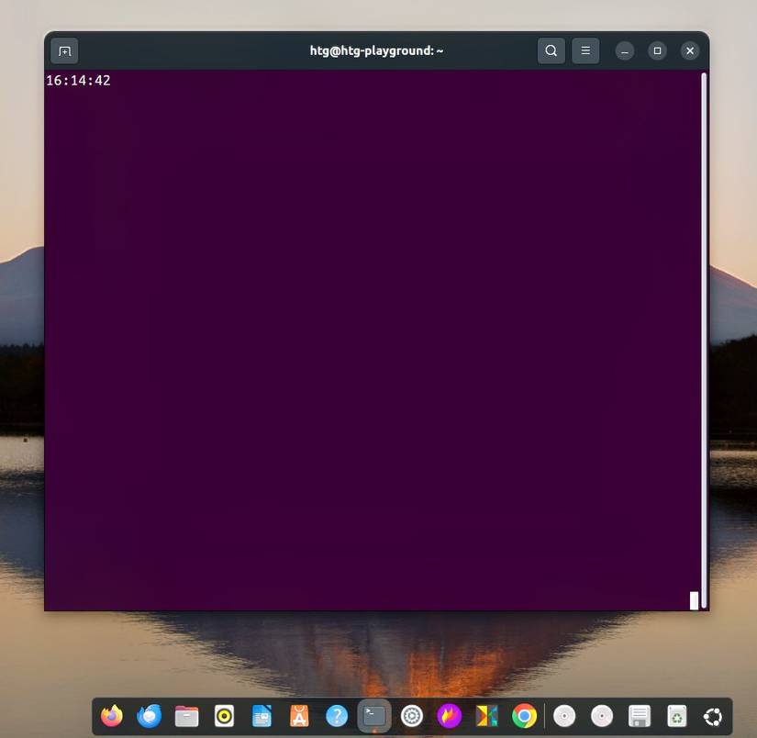Image resolution: width=757 pixels, height=738 pixels.
Task: Open a new terminal tab
Action: [x=64, y=50]
